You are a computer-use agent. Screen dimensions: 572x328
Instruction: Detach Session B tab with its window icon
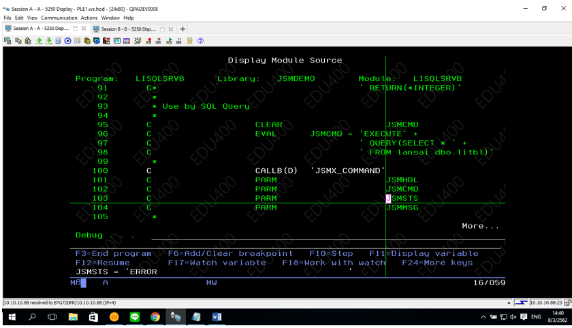(162, 29)
